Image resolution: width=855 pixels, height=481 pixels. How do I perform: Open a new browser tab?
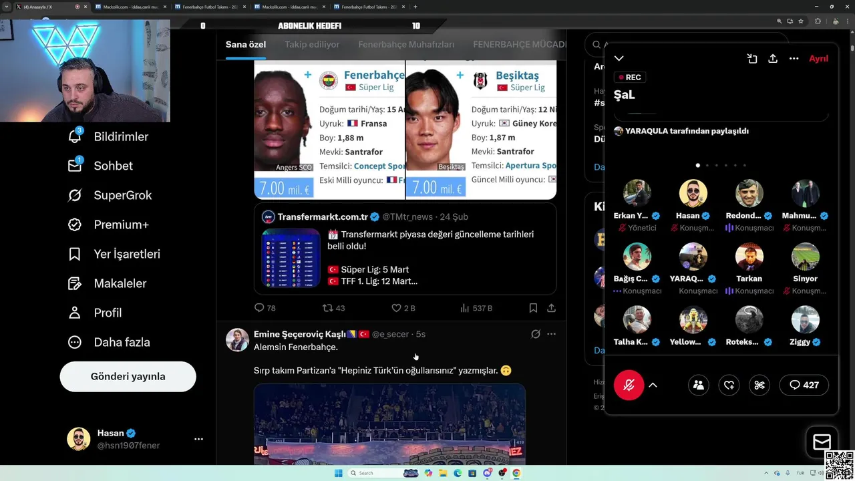415,7
